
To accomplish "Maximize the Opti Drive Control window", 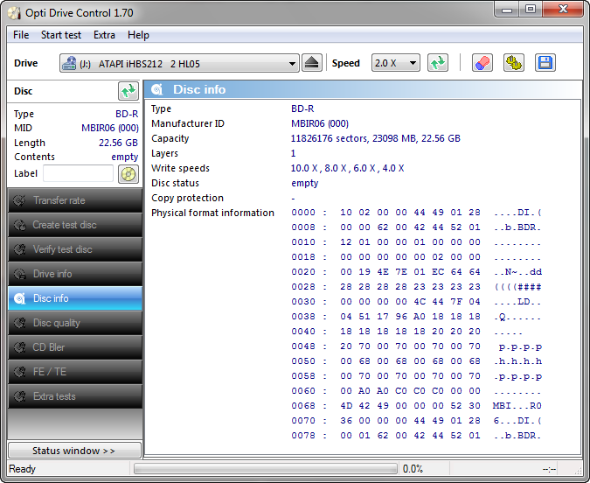I will (x=531, y=9).
